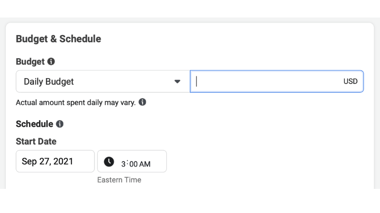The image size is (380, 213).
Task: Click 'Actual amount spent daily may vary' text
Action: [x=76, y=102]
